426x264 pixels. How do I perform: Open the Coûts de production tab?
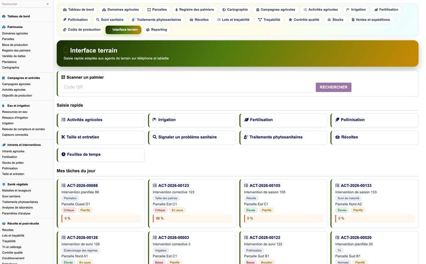click(82, 29)
